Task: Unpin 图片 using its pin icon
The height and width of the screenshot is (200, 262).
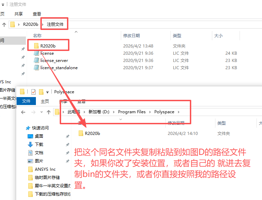Action: pos(68,161)
